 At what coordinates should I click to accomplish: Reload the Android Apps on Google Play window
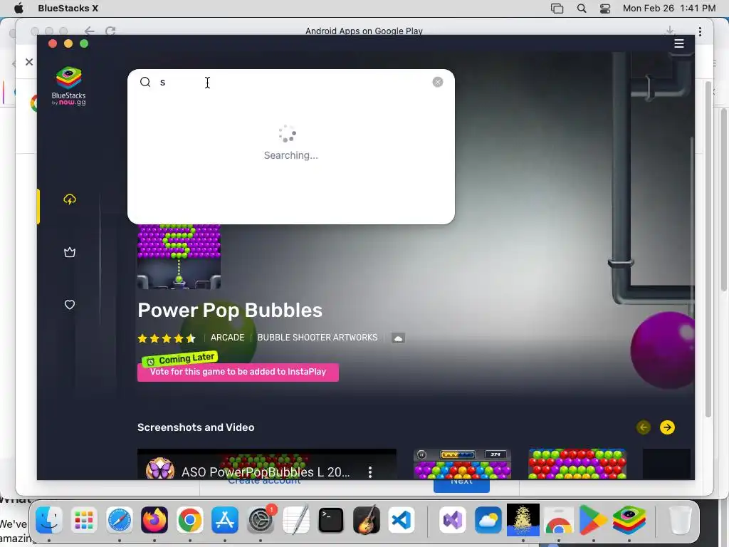tap(110, 31)
